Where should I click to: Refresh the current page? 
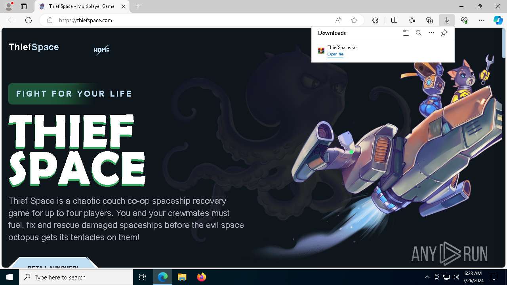point(29,20)
